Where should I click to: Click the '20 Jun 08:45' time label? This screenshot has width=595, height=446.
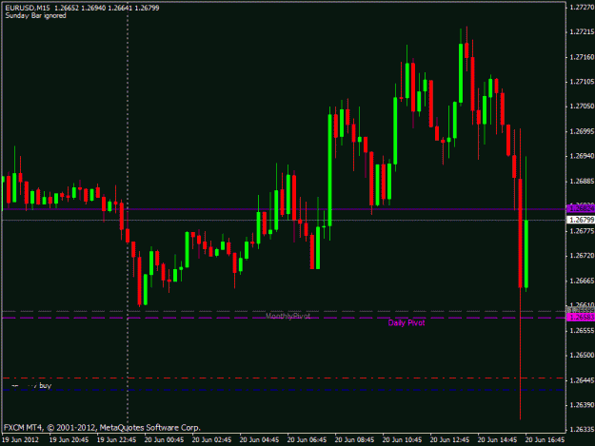[354, 439]
